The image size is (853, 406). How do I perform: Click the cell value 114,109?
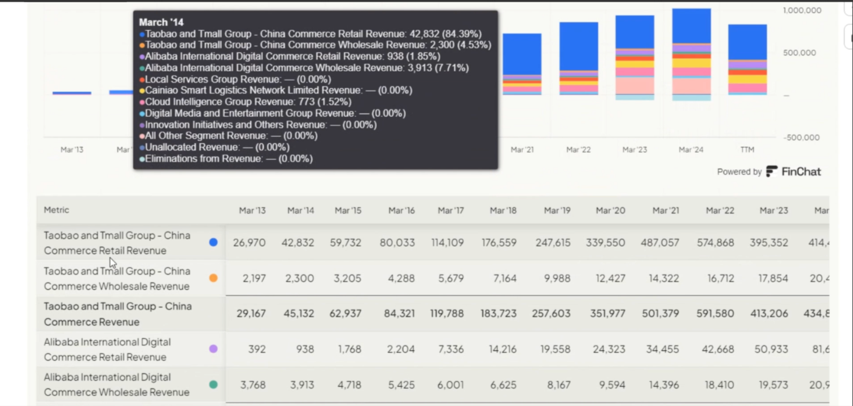tap(447, 243)
